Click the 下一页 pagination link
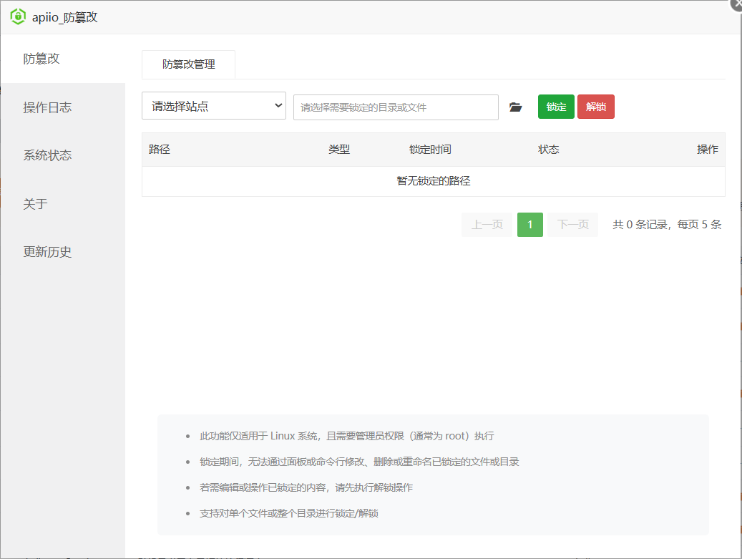Viewport: 742px width, 559px height. (572, 224)
